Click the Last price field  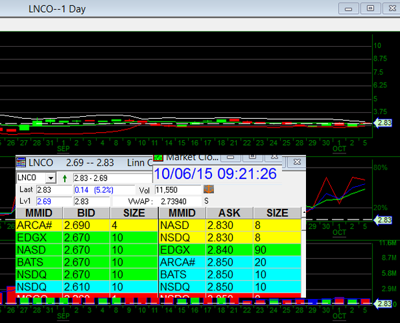pyautogui.click(x=53, y=190)
